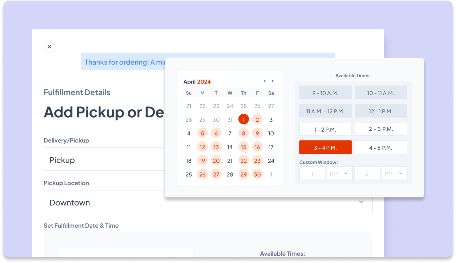Image resolution: width=456 pixels, height=263 pixels.
Task: Click April 30 on the calendar
Action: point(257,174)
